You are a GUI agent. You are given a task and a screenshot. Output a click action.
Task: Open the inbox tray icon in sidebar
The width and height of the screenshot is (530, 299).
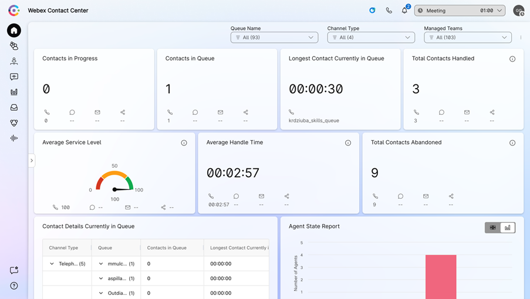[14, 107]
